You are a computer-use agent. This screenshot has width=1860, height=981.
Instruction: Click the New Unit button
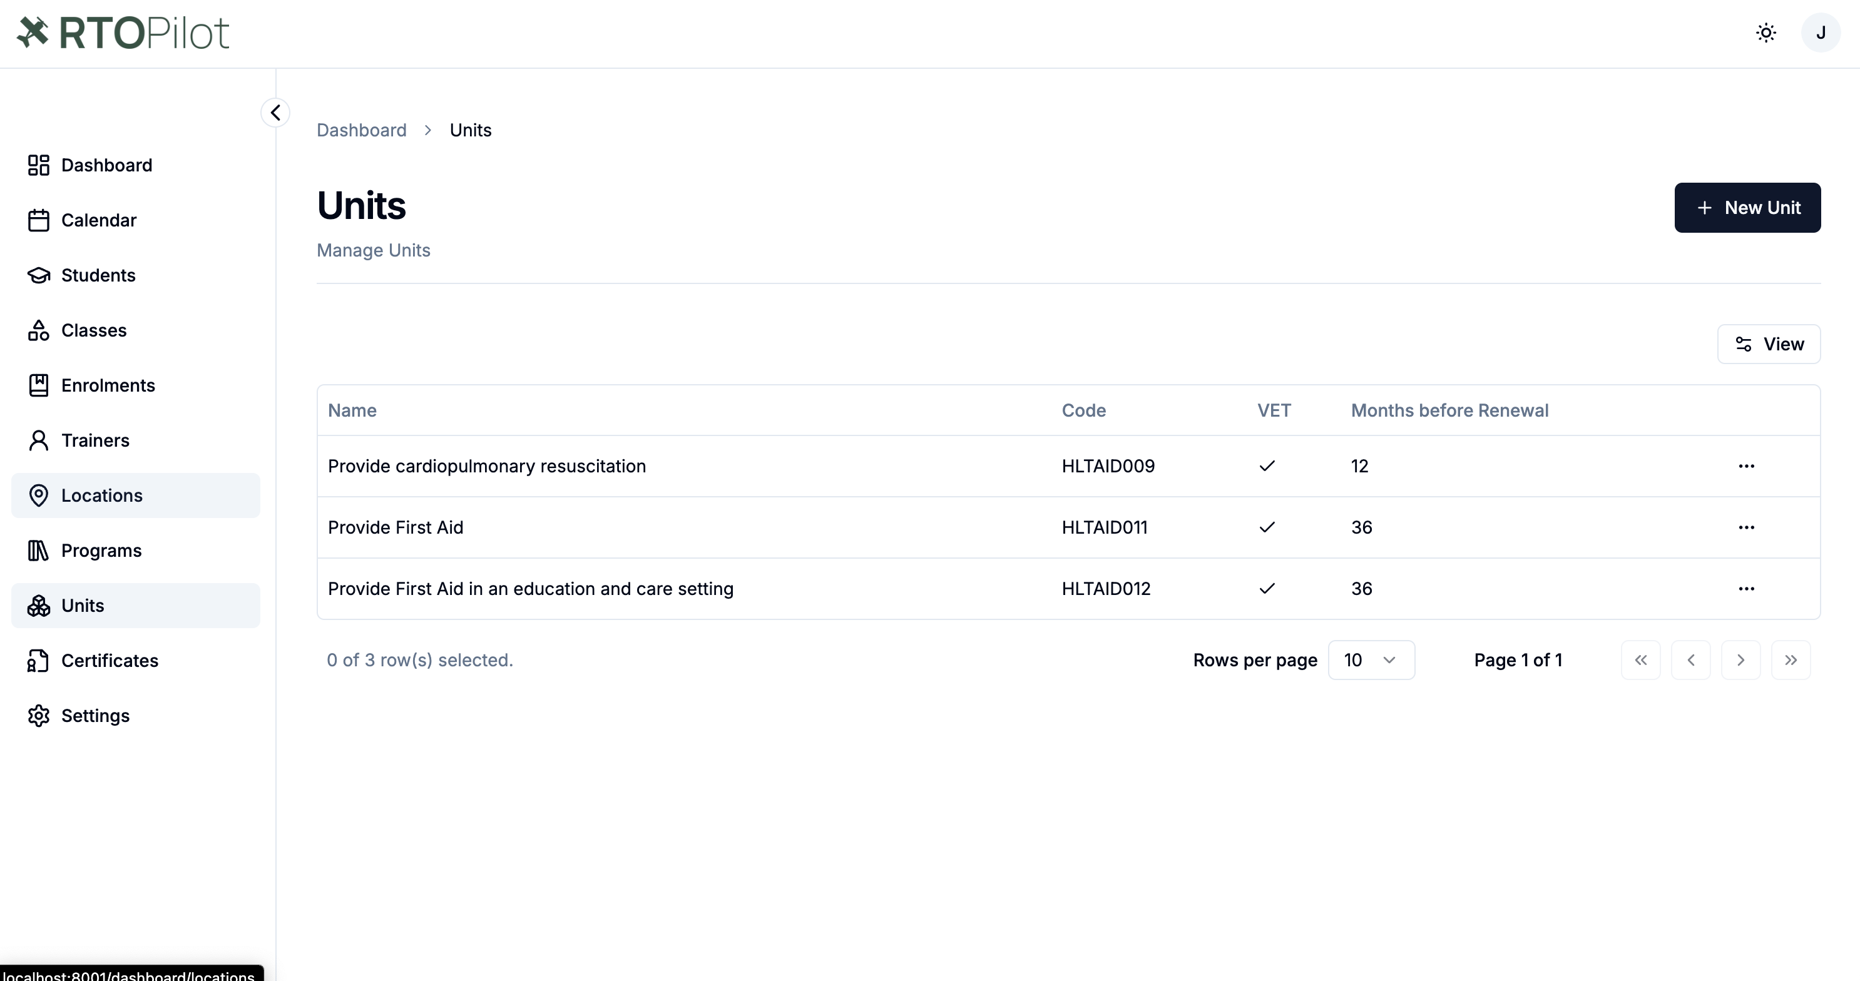click(x=1747, y=208)
